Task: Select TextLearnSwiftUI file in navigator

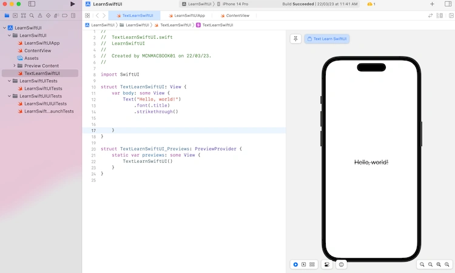Action: tap(40, 73)
